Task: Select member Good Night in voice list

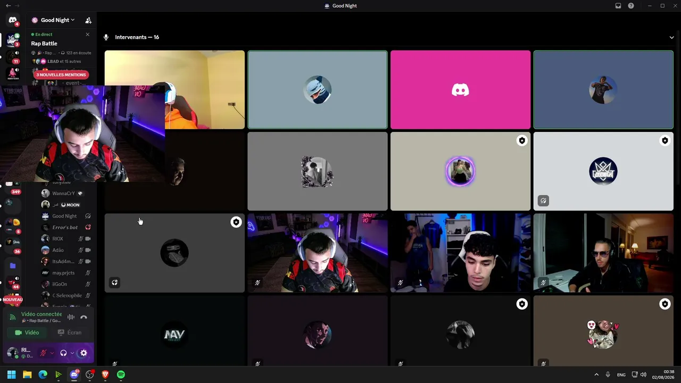Action: [x=66, y=216]
